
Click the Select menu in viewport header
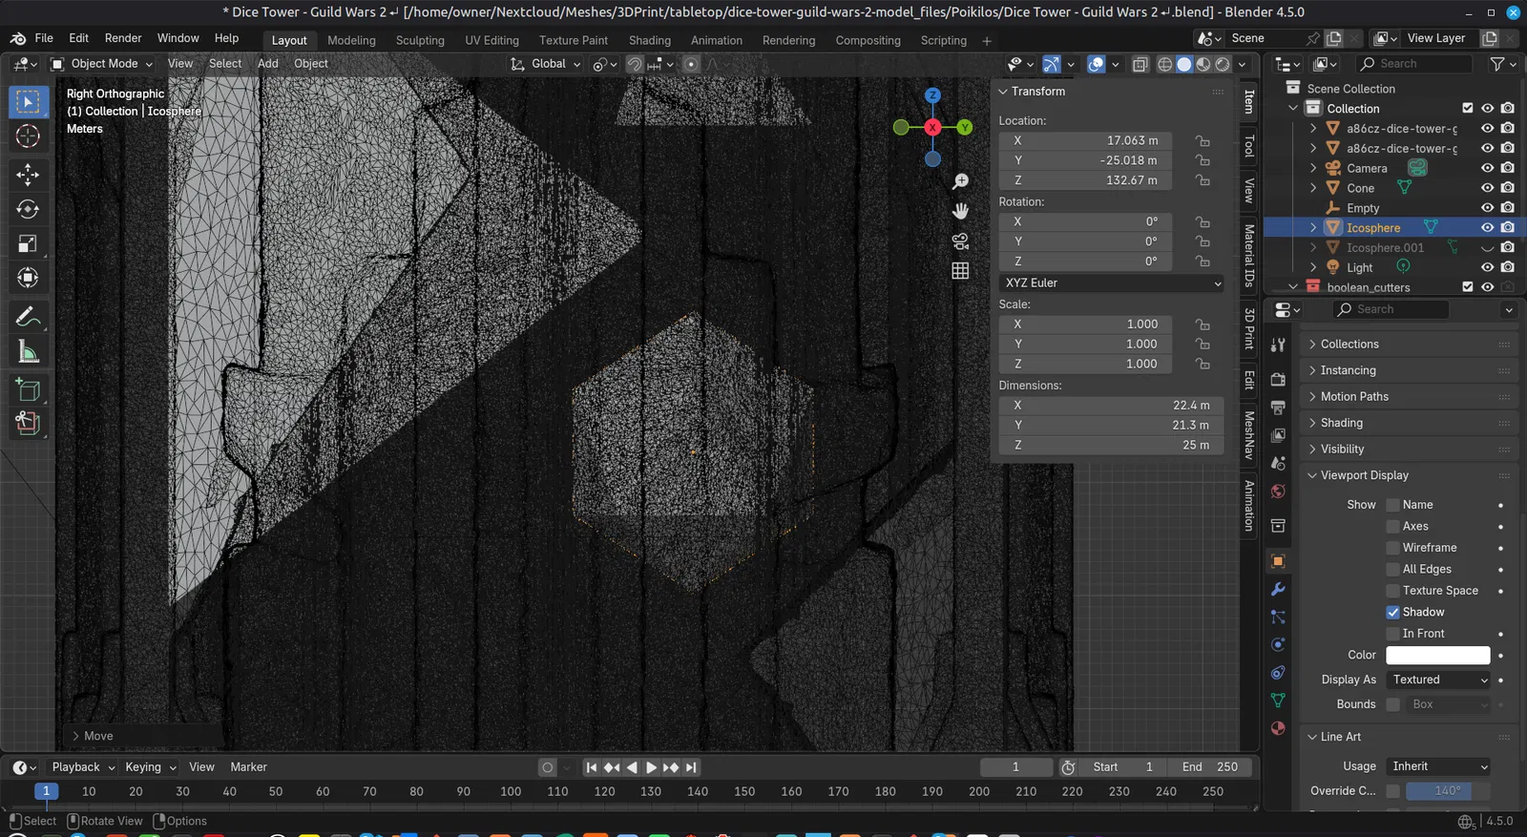225,64
